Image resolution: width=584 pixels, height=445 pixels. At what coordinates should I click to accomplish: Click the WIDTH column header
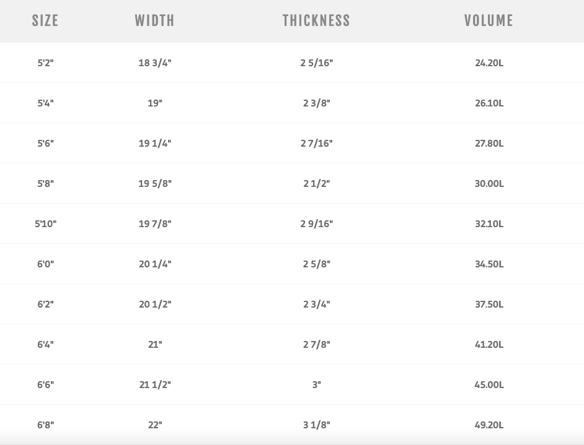[154, 20]
